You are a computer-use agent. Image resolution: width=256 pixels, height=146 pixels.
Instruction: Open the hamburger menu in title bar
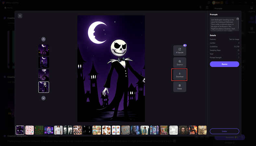click(x=233, y=3)
